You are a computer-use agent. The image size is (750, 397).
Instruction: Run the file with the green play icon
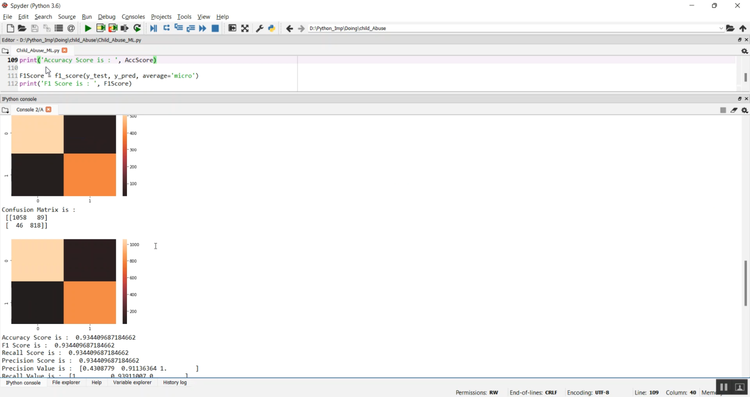coord(88,28)
